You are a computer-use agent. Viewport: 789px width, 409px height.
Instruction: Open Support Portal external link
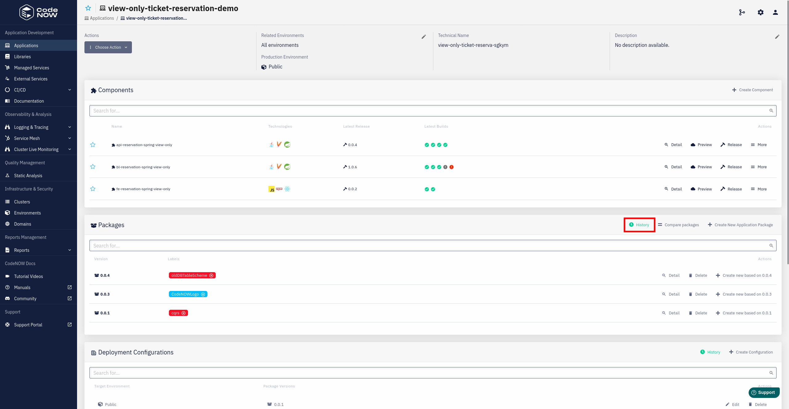click(39, 325)
